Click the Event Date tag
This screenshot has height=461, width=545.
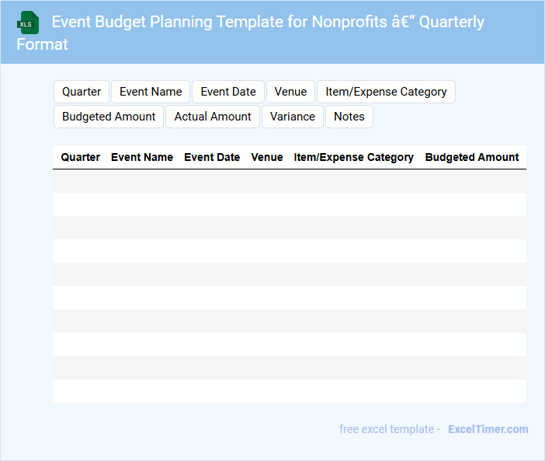click(x=228, y=92)
